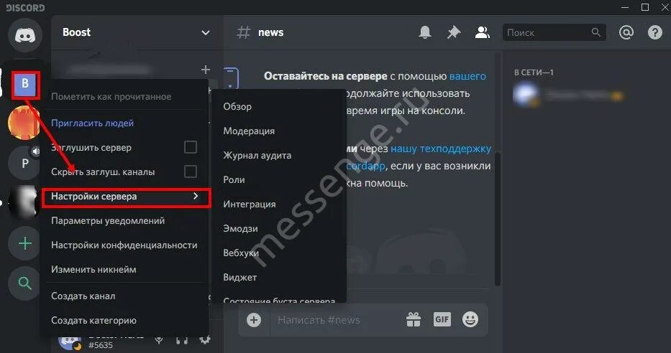Click the Поиск search field
The width and height of the screenshot is (671, 353).
pyautogui.click(x=554, y=32)
